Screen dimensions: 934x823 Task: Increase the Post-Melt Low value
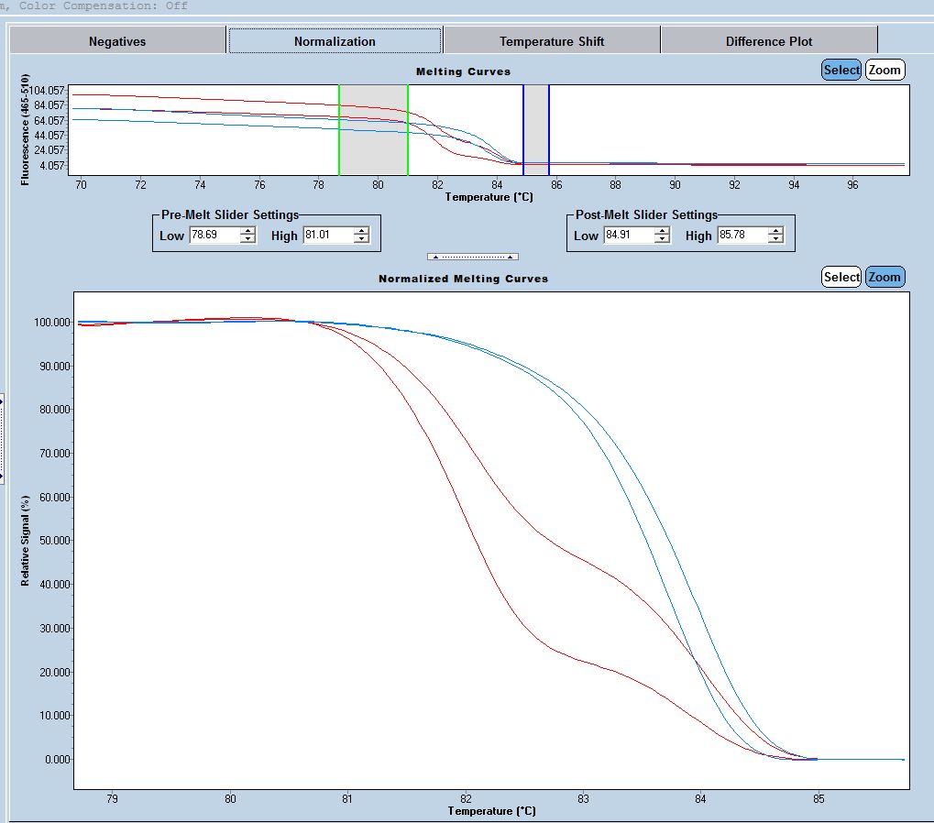[662, 232]
